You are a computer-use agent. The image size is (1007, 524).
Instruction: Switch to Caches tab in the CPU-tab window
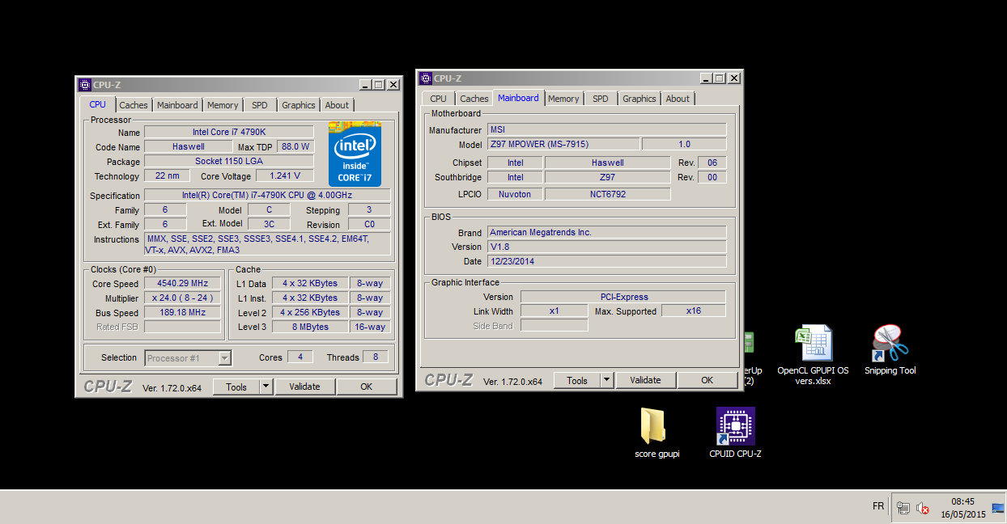coord(134,105)
